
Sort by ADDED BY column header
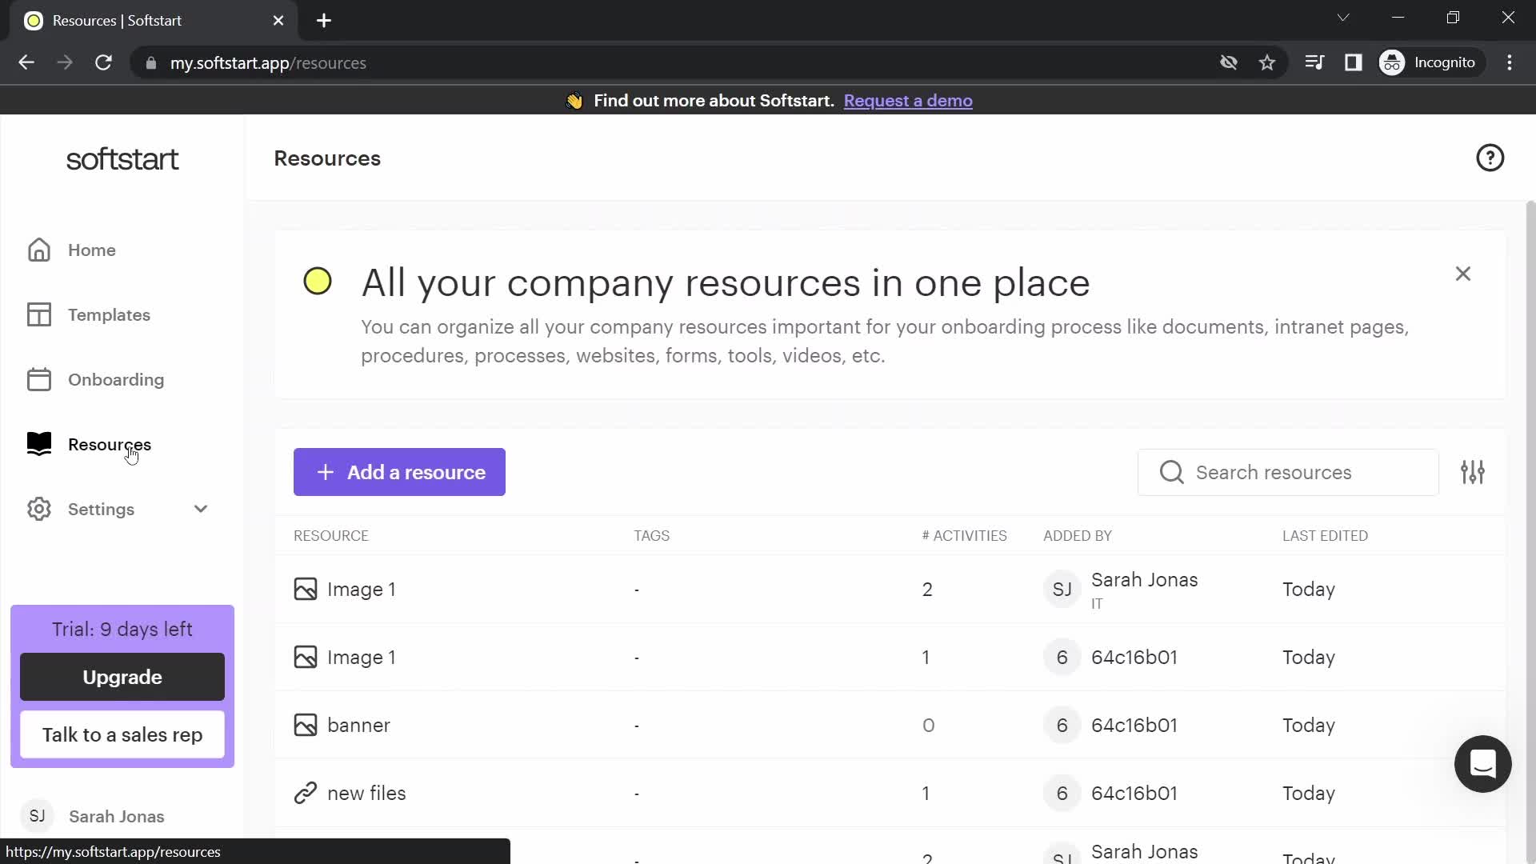click(x=1078, y=535)
